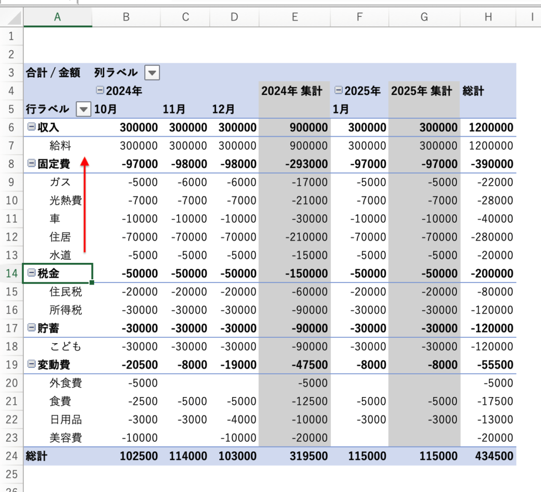Click the 給料 cell
541x492 pixels.
60,146
